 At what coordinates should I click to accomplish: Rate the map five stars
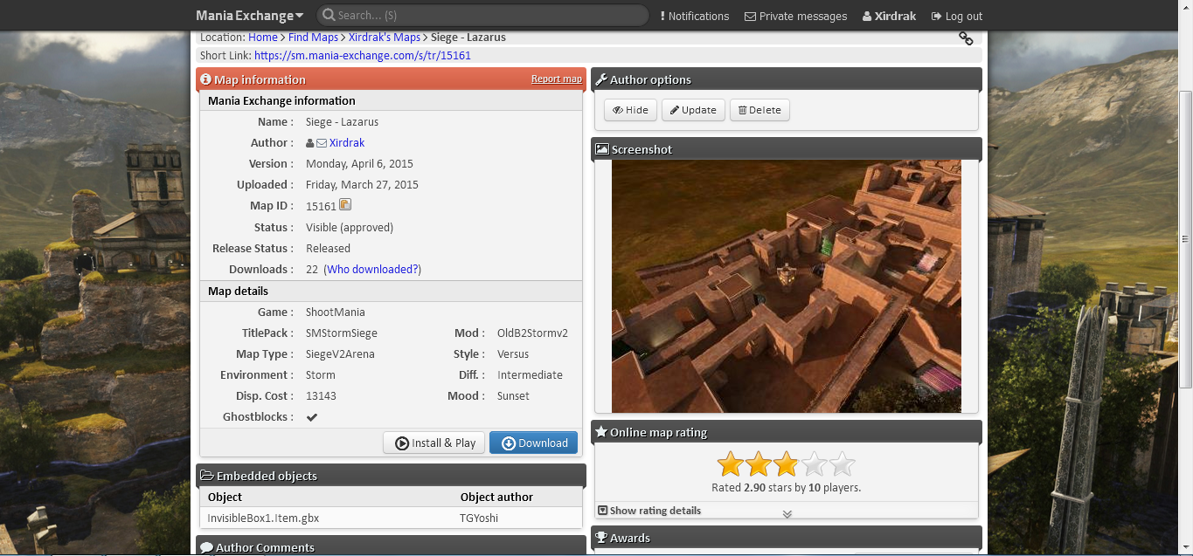(x=843, y=463)
